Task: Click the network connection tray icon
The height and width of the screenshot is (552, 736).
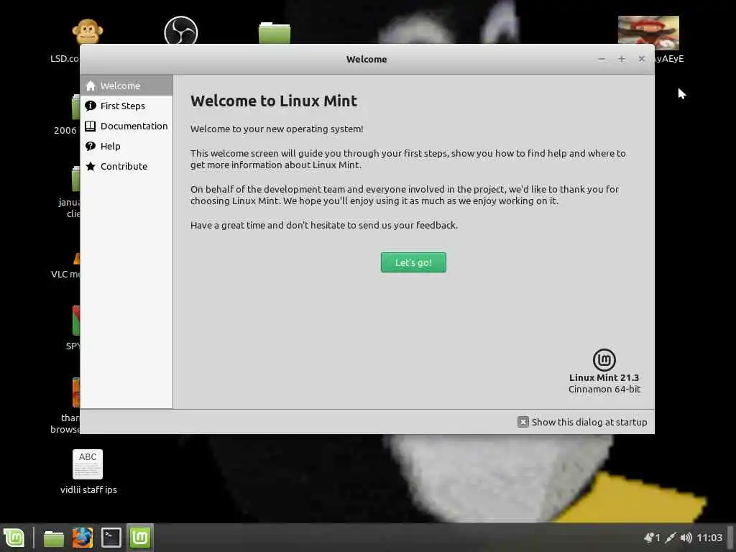Action: coord(671,538)
